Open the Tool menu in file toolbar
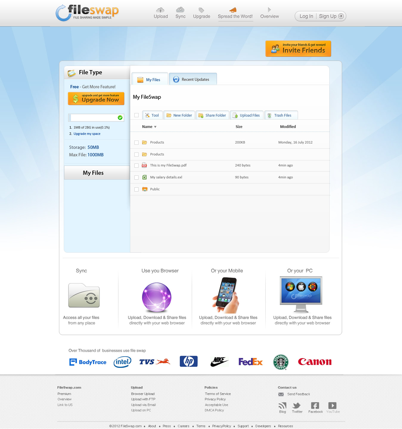 [x=152, y=115]
